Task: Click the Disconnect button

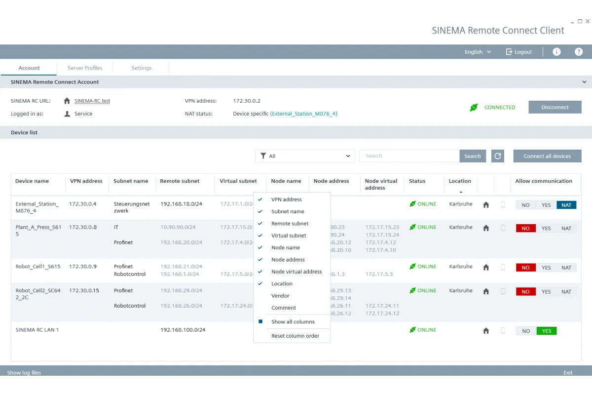Action: 555,107
